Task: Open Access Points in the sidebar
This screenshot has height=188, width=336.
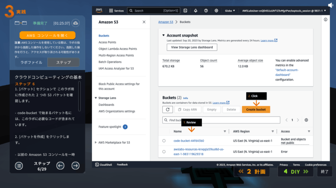Action: tap(107, 42)
